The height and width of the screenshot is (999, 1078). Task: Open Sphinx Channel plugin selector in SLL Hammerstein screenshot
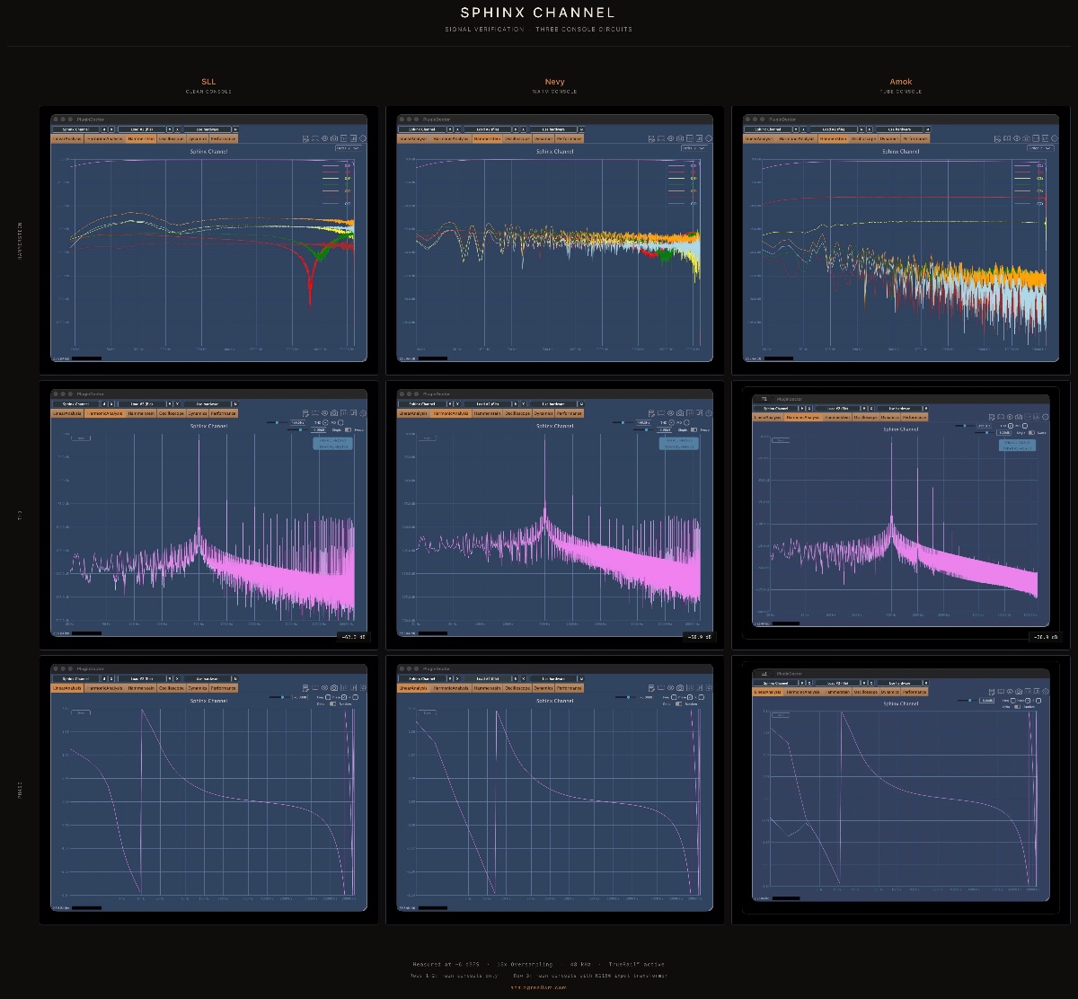coord(76,129)
